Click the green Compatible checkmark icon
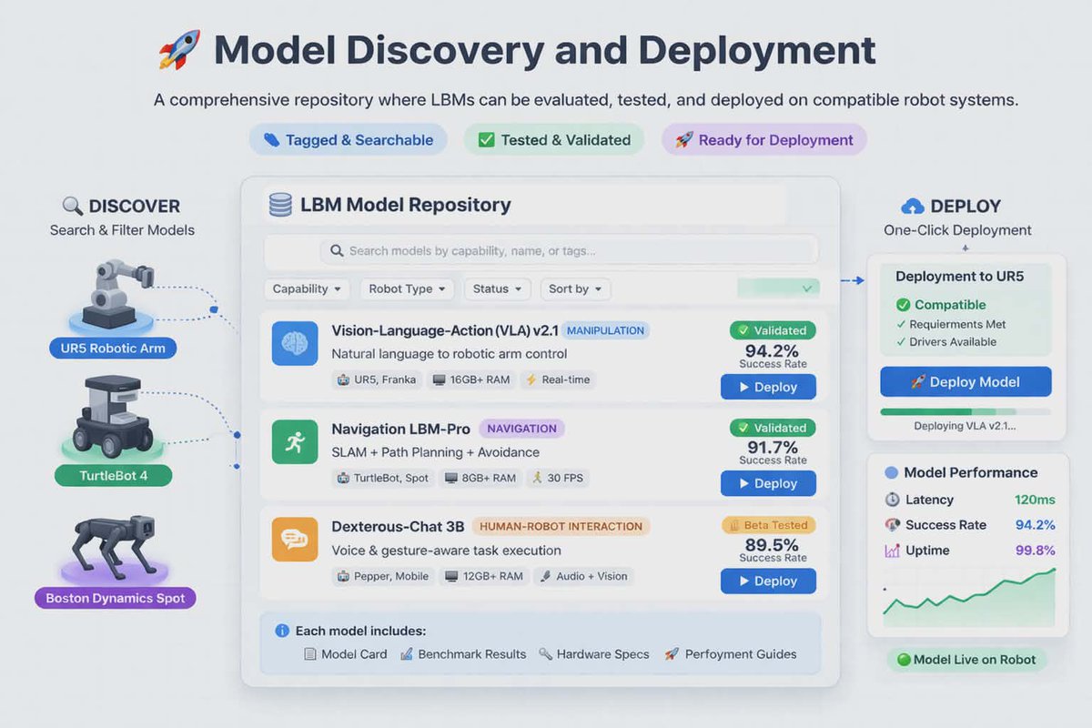The width and height of the screenshot is (1092, 728). 903,305
